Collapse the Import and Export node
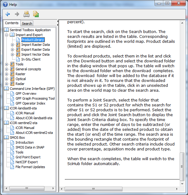Viewport: 188px width, 195px height. coord(7,35)
